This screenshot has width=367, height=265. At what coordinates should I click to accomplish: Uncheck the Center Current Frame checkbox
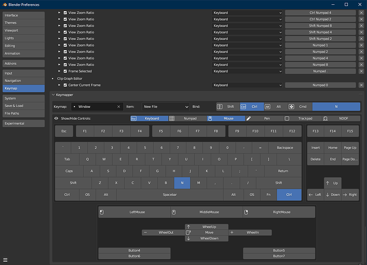point(65,85)
